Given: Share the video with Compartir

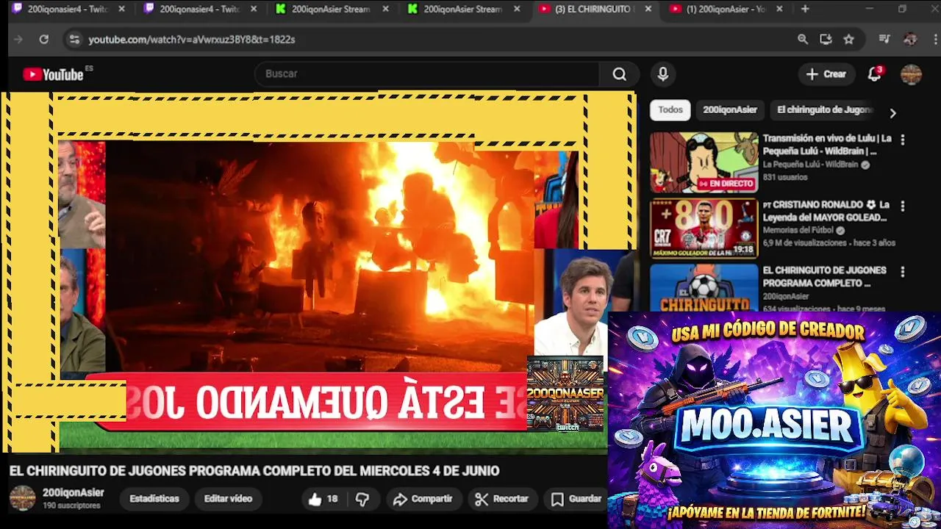Looking at the screenshot, I should [423, 499].
